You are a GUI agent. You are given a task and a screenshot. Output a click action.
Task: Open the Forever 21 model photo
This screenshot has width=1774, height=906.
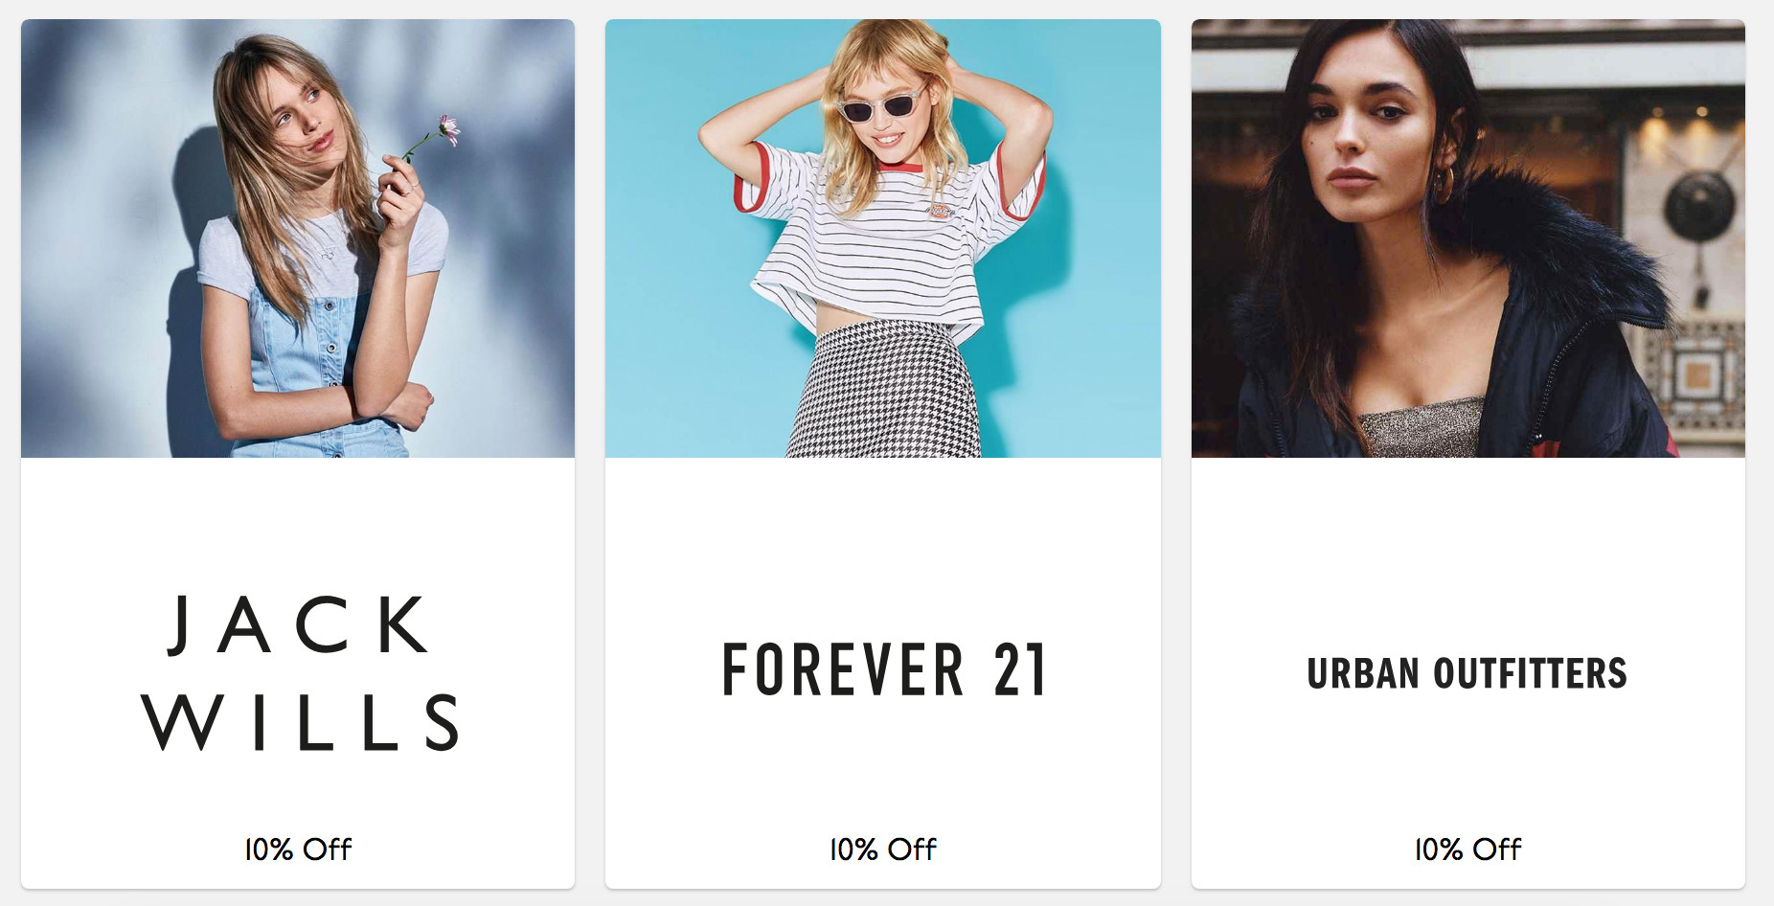pos(883,238)
